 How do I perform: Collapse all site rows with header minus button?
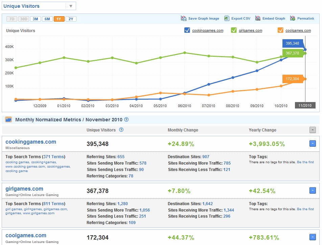pos(313,130)
